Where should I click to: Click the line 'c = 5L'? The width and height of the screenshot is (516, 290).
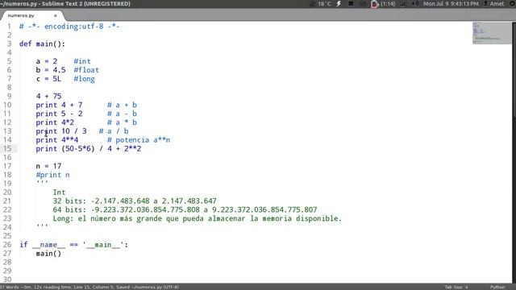point(48,79)
